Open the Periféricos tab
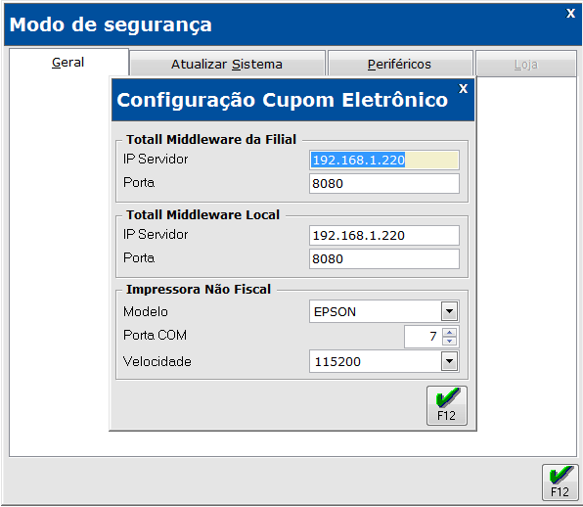 point(400,64)
